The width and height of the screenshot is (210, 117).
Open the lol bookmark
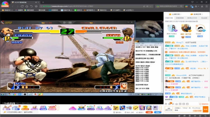coord(128,10)
